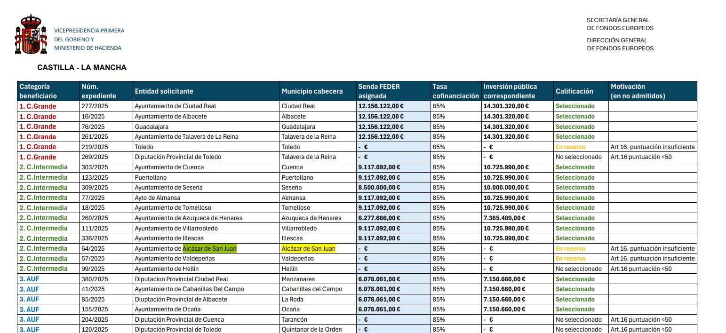Image resolution: width=726 pixels, height=333 pixels.
Task: Select the Ayuntamiento de Ocaña cell
Action: [x=168, y=309]
